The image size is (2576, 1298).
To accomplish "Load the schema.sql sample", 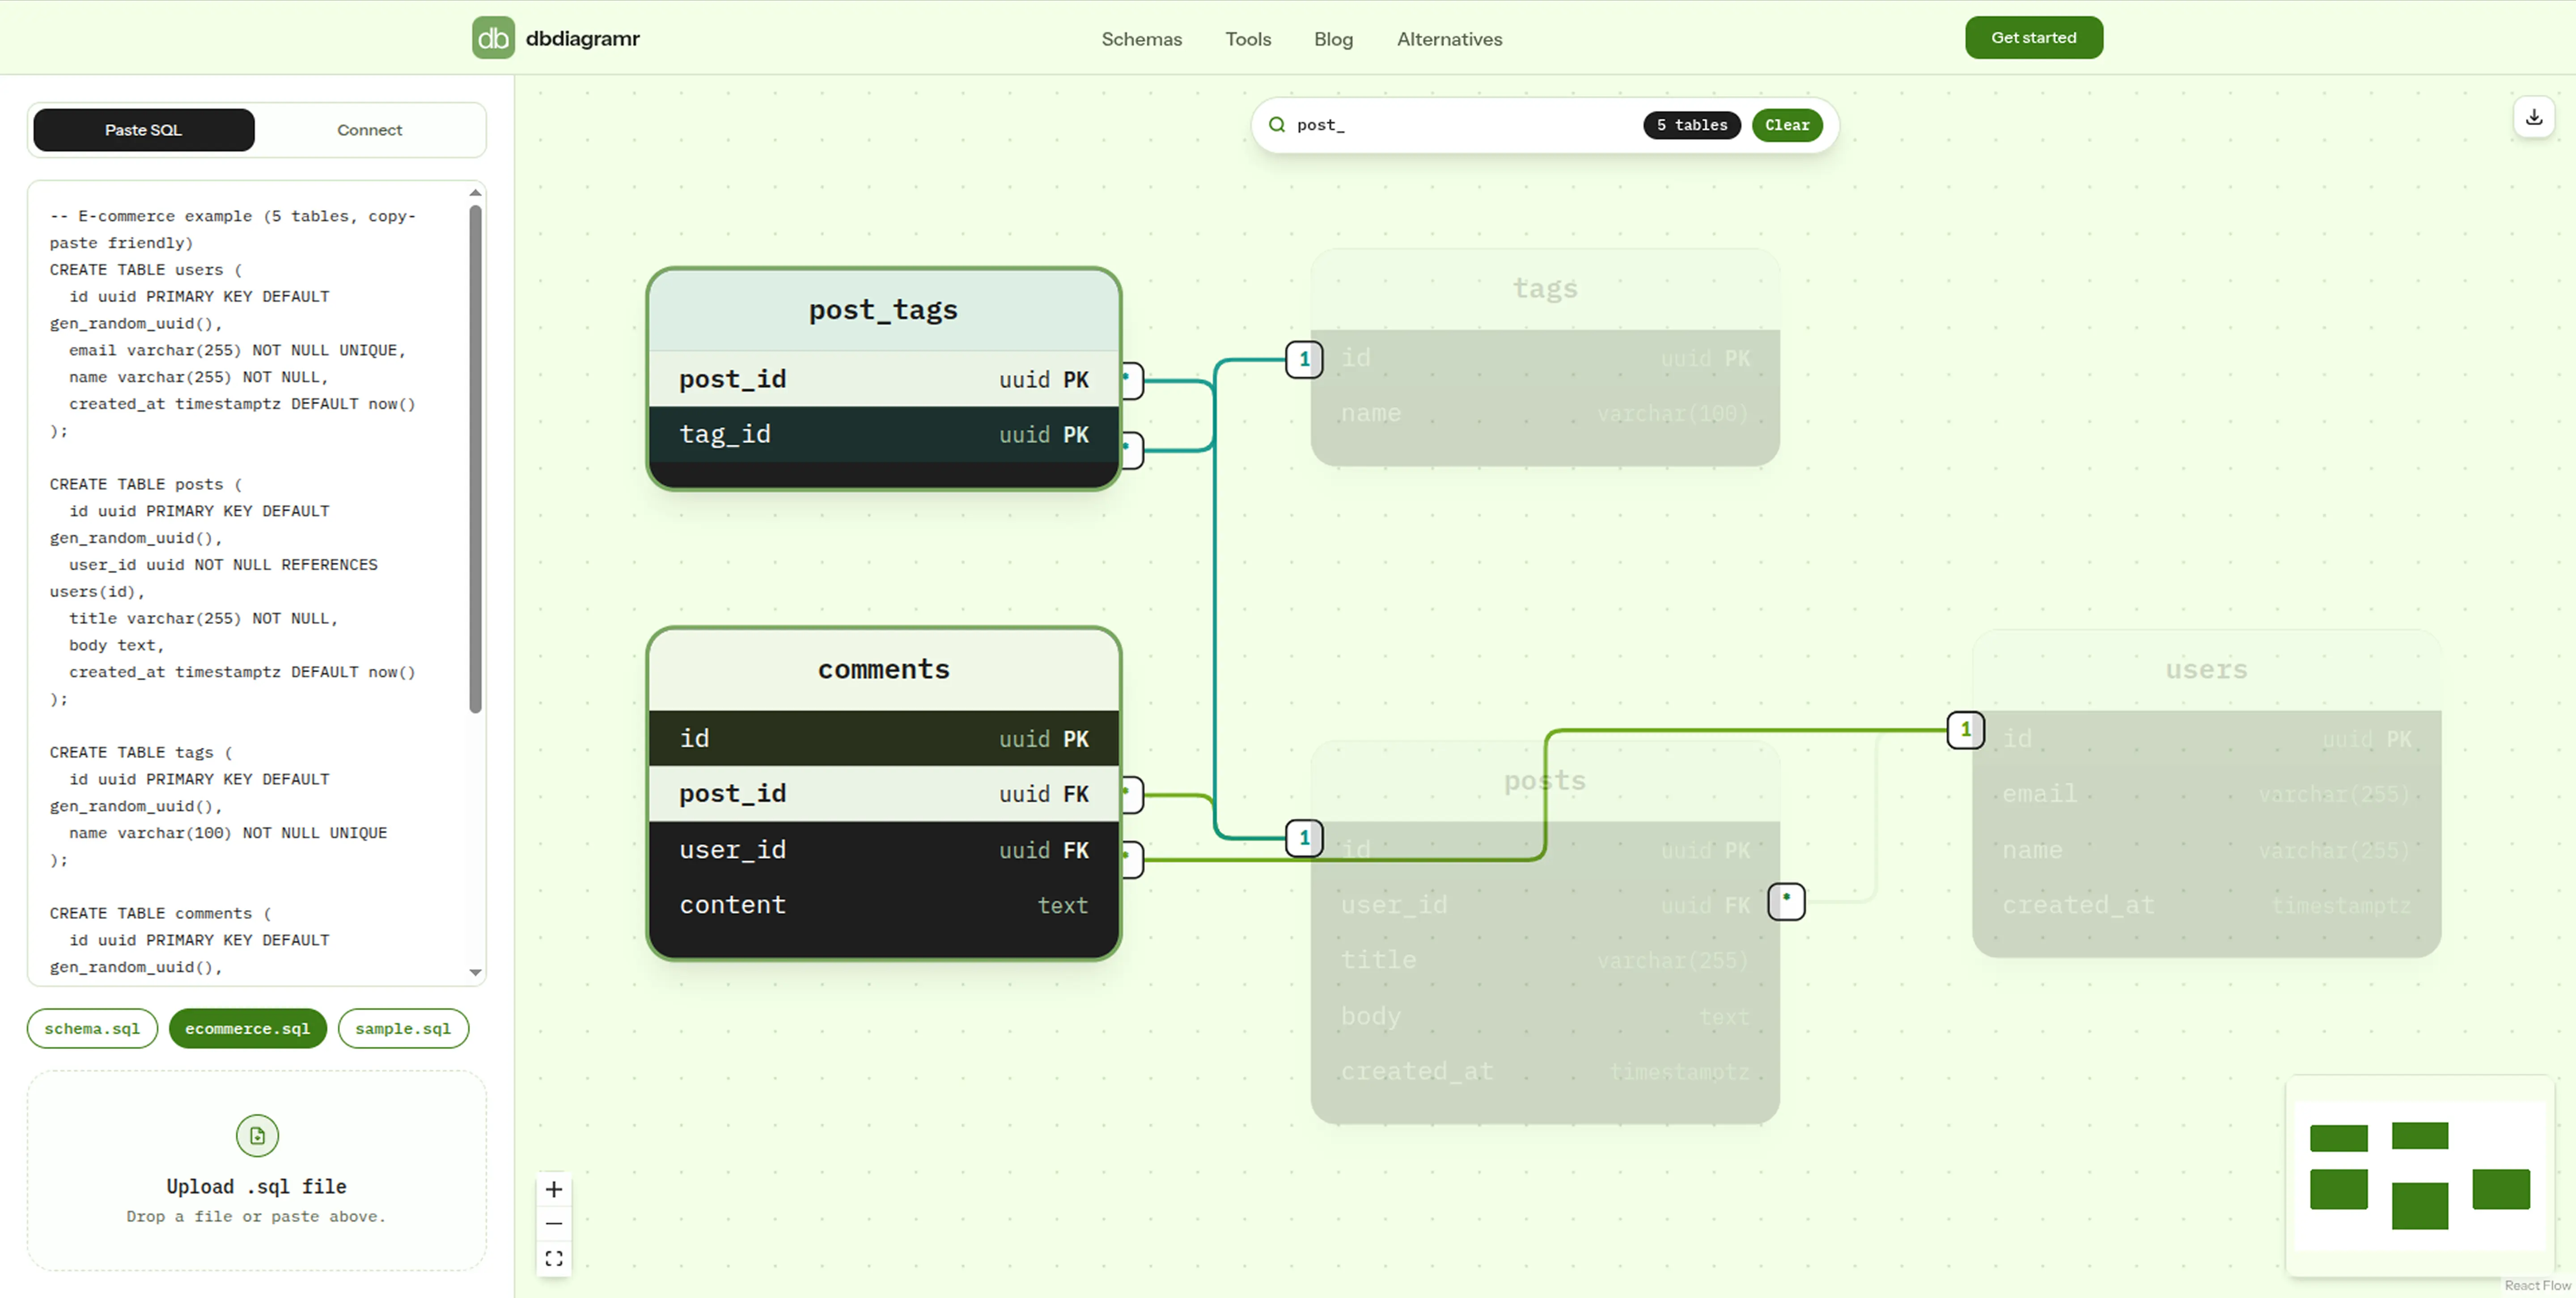I will (92, 1028).
